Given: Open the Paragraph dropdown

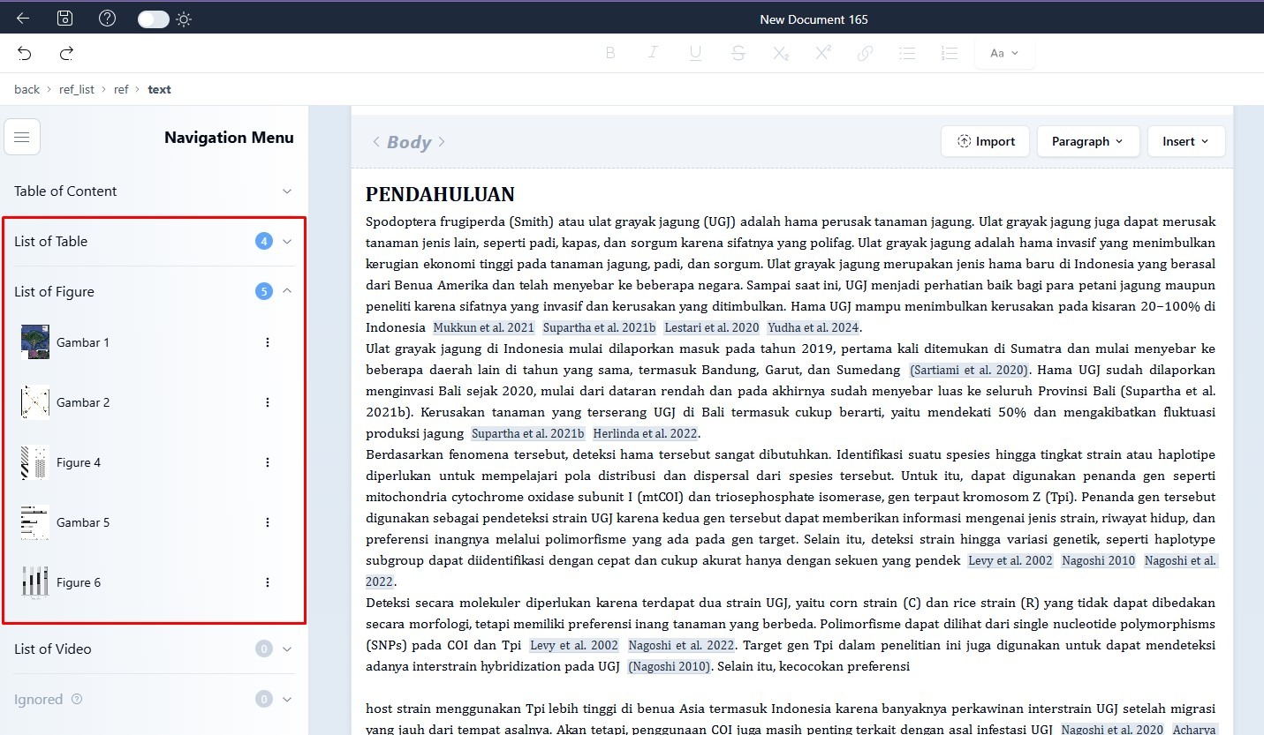Looking at the screenshot, I should tap(1086, 141).
